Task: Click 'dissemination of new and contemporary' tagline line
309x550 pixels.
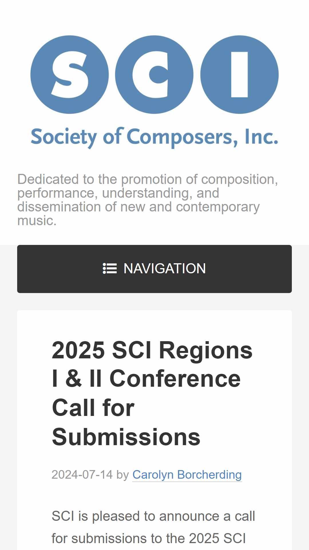Action: 138,207
